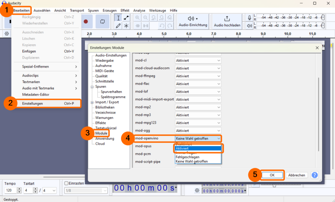The width and height of the screenshot is (335, 202).
Task: Click the Trim audio outside selection icon
Action: tap(138, 26)
